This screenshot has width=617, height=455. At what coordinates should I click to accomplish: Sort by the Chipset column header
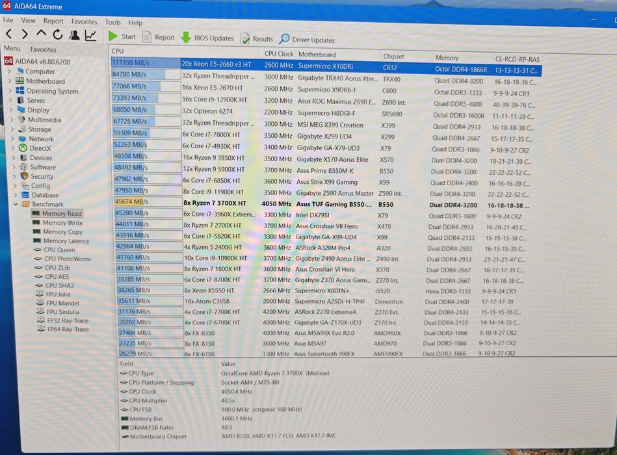click(x=393, y=57)
